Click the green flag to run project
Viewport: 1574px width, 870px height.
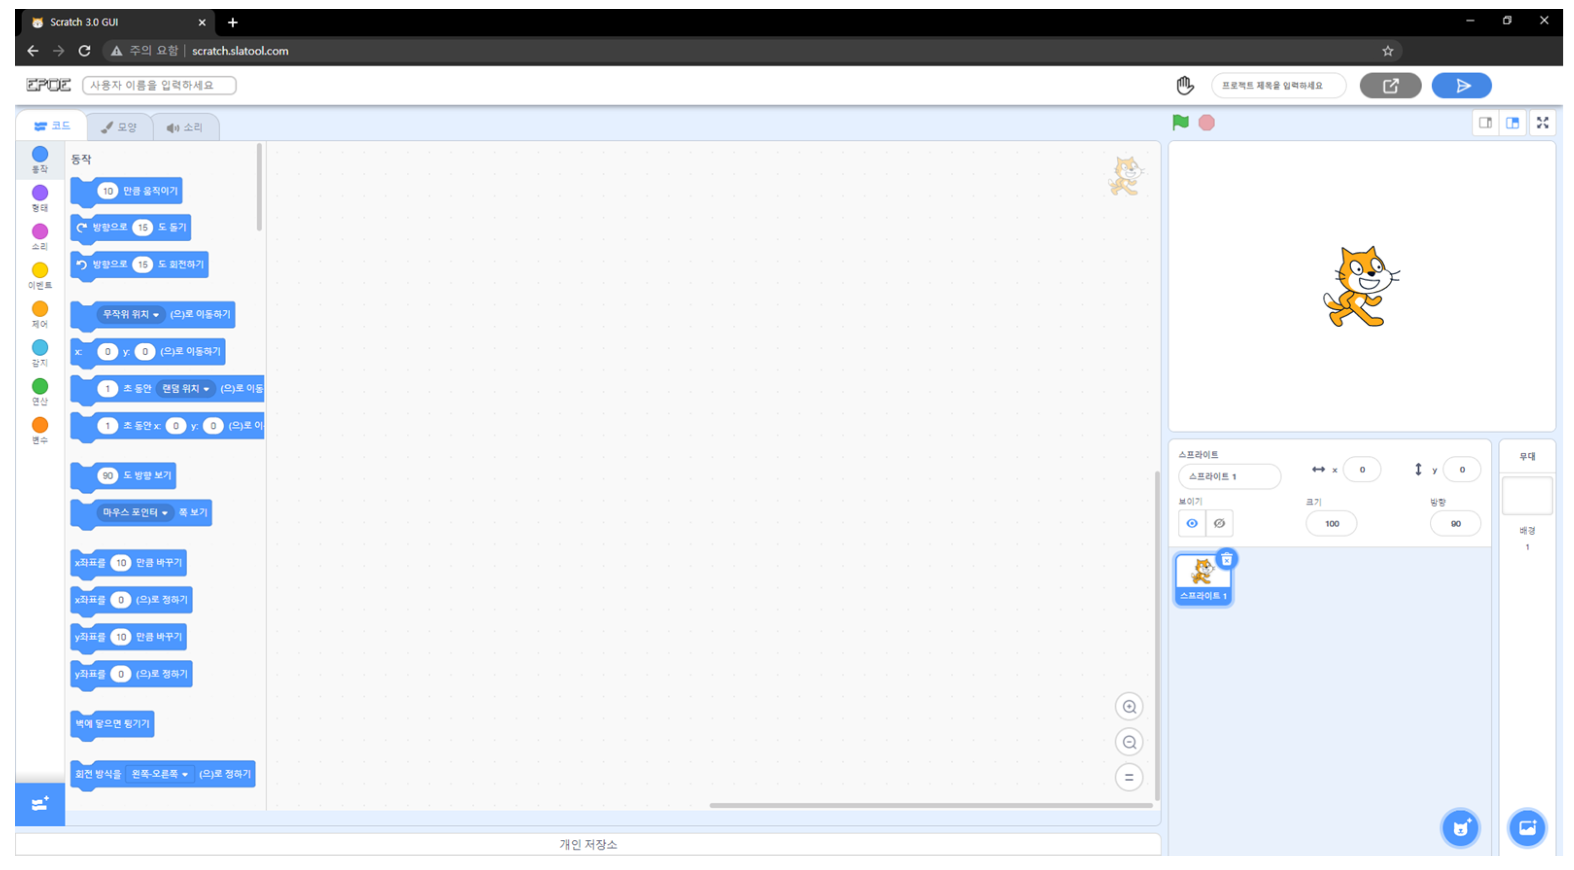[1180, 123]
